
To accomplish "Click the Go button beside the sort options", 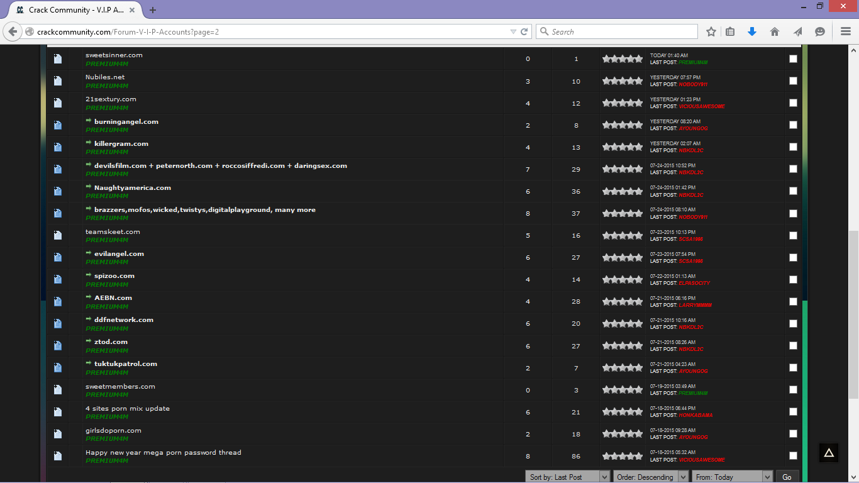I will pyautogui.click(x=787, y=477).
